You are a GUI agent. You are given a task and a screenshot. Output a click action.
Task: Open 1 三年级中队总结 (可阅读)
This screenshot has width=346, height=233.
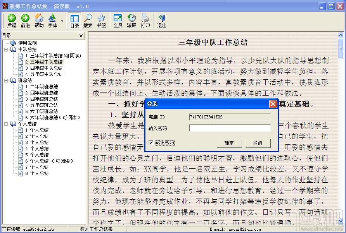point(53,55)
